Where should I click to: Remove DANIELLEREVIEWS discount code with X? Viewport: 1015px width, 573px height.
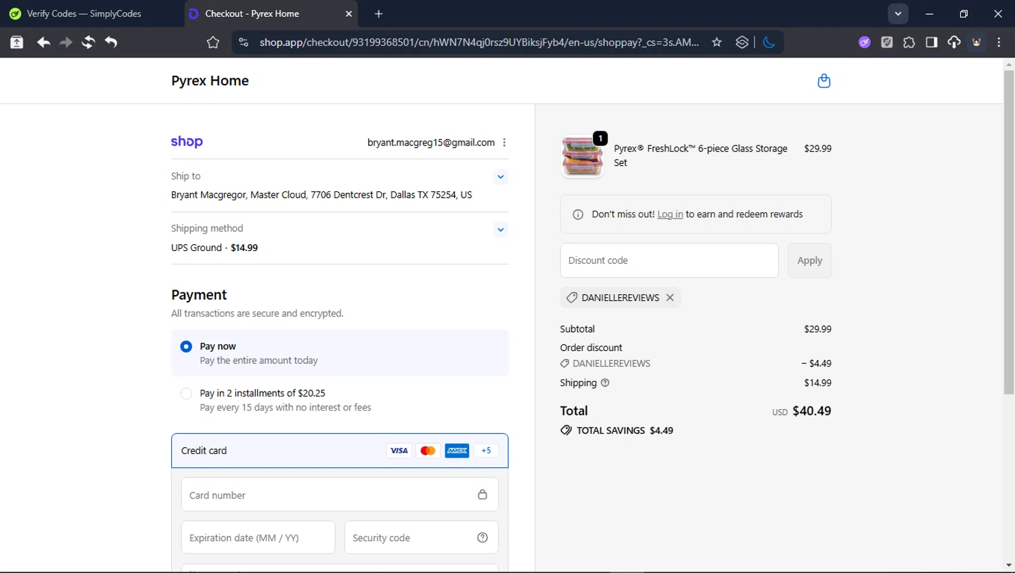pos(670,298)
